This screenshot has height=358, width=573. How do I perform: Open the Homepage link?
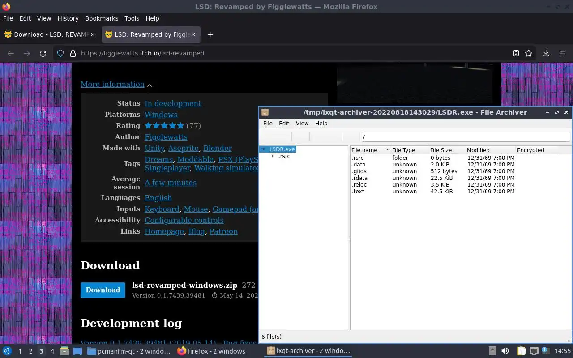[x=164, y=231]
